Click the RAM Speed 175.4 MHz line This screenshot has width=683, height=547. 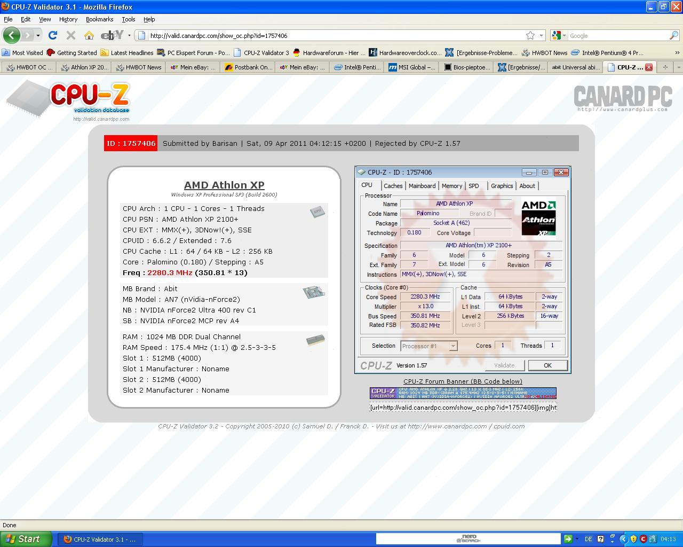(199, 347)
